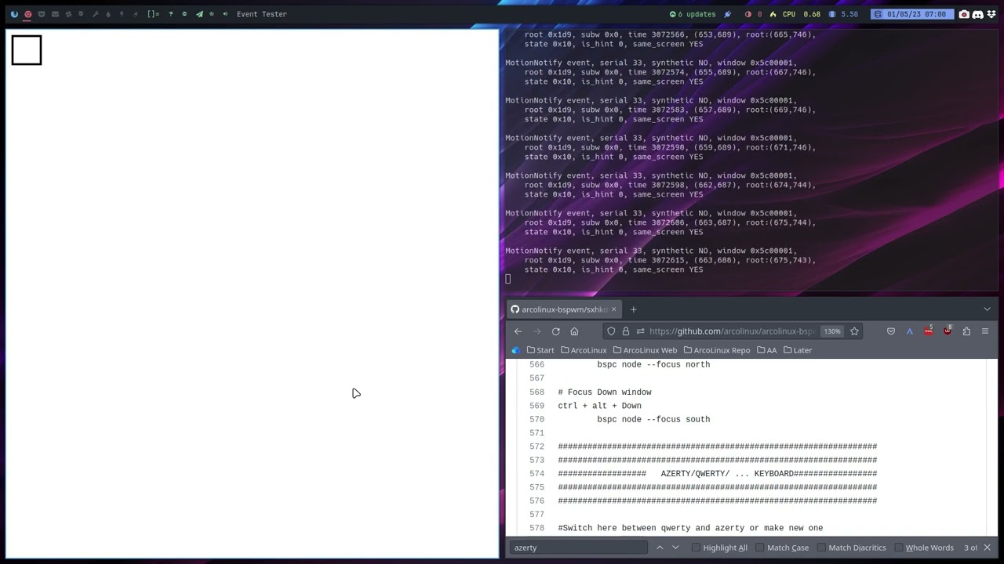Viewport: 1004px width, 564px height.
Task: Reset the 130% zoom badge
Action: [832, 331]
